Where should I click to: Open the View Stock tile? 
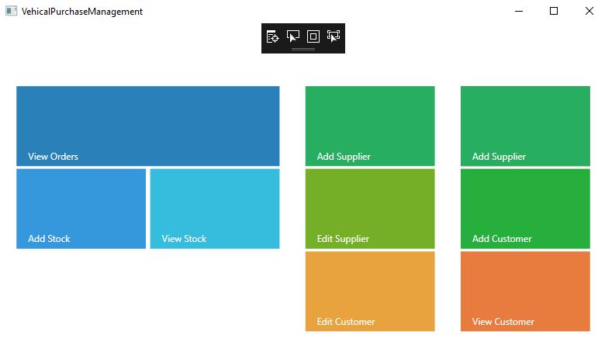215,209
